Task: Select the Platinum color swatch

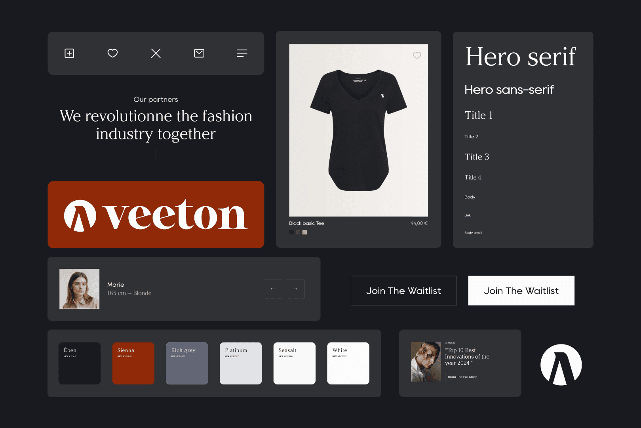Action: click(241, 363)
